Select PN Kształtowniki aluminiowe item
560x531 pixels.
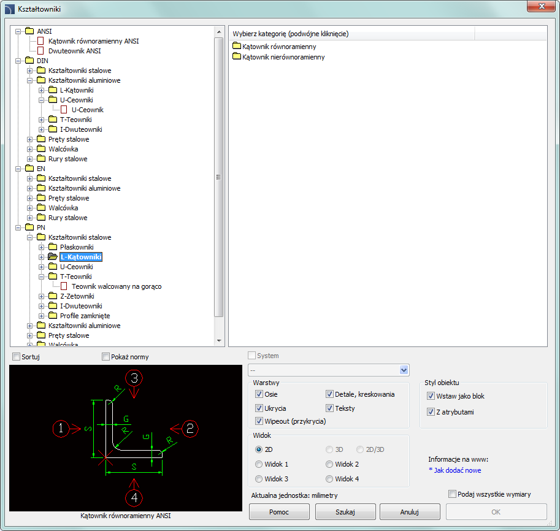84,326
